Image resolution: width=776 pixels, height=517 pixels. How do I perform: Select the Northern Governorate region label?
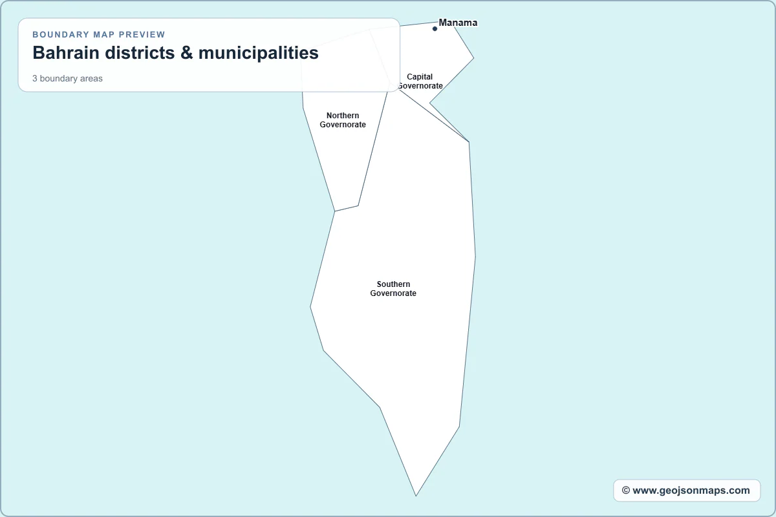pos(343,120)
